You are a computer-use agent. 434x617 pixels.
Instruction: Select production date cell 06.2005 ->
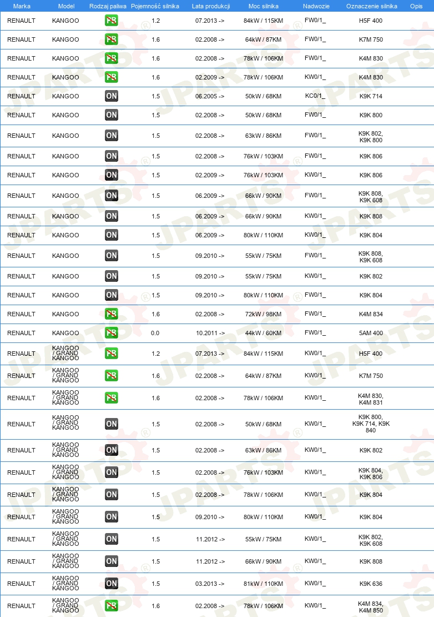pyautogui.click(x=210, y=96)
